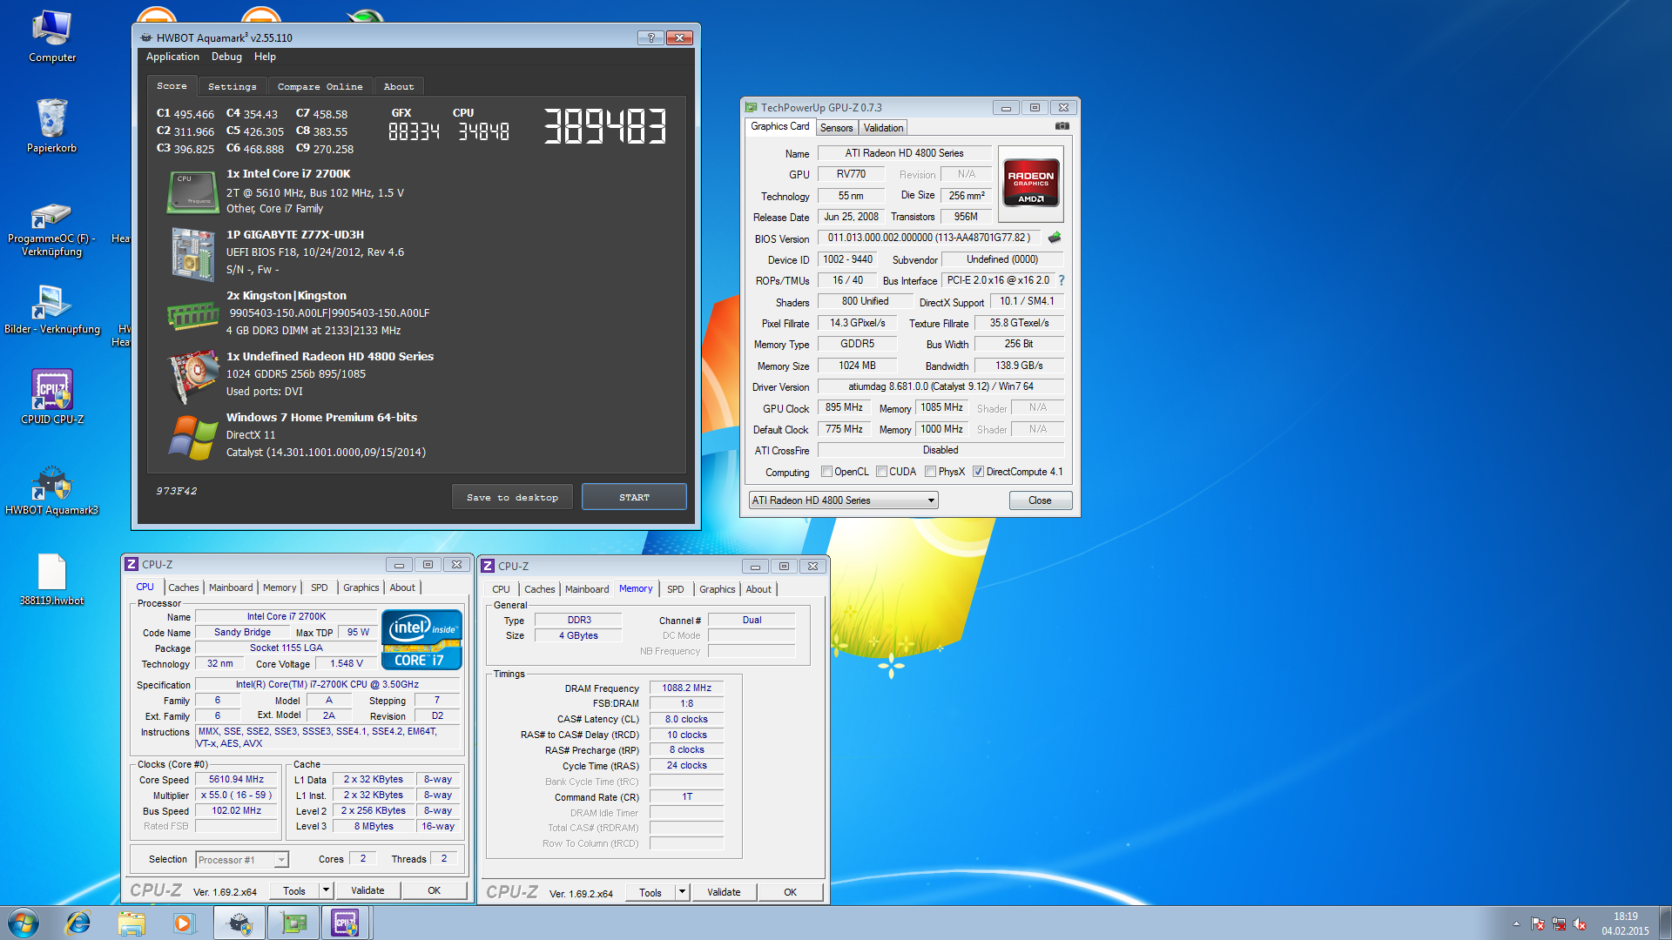Image resolution: width=1672 pixels, height=940 pixels.
Task: Click the Core Speed 5610.94 MHz value
Action: click(236, 780)
